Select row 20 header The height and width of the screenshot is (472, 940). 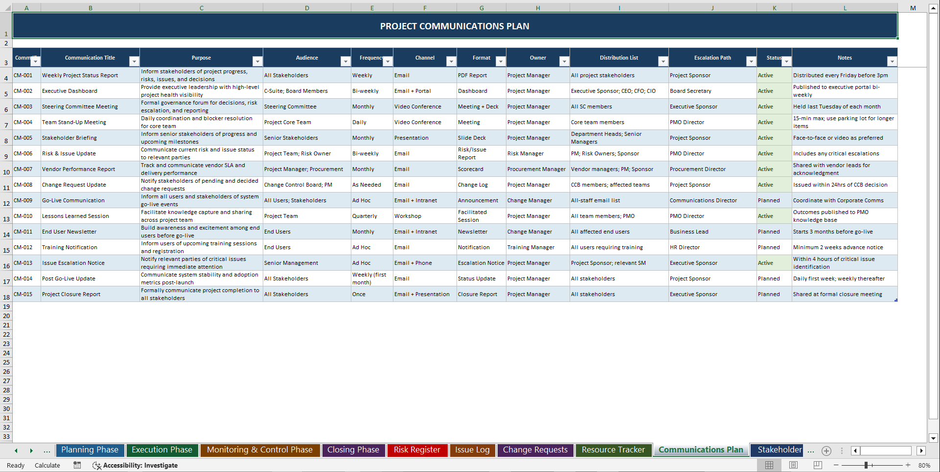pos(6,316)
